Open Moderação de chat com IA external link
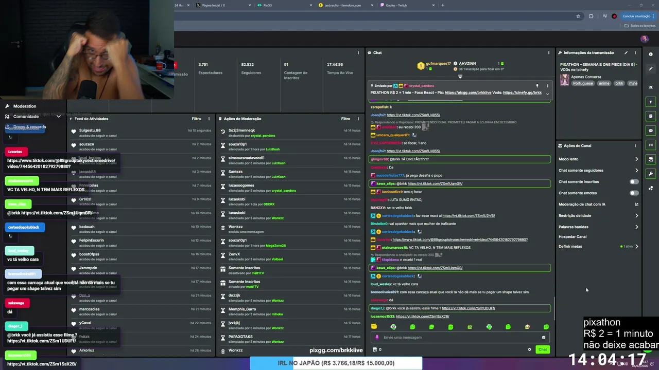 [636, 204]
